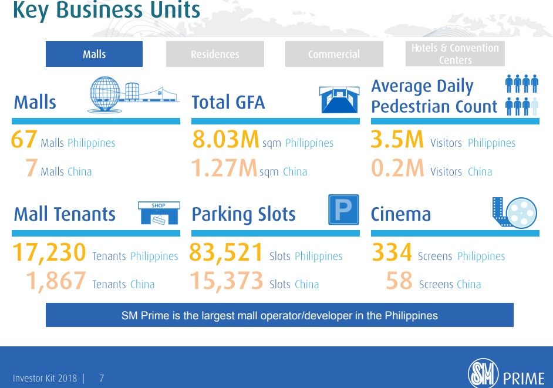Click the page number 7

(x=102, y=378)
